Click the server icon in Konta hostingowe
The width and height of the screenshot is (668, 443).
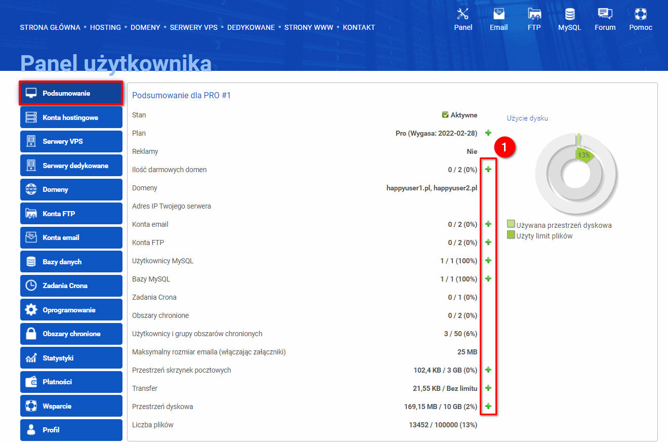point(31,117)
